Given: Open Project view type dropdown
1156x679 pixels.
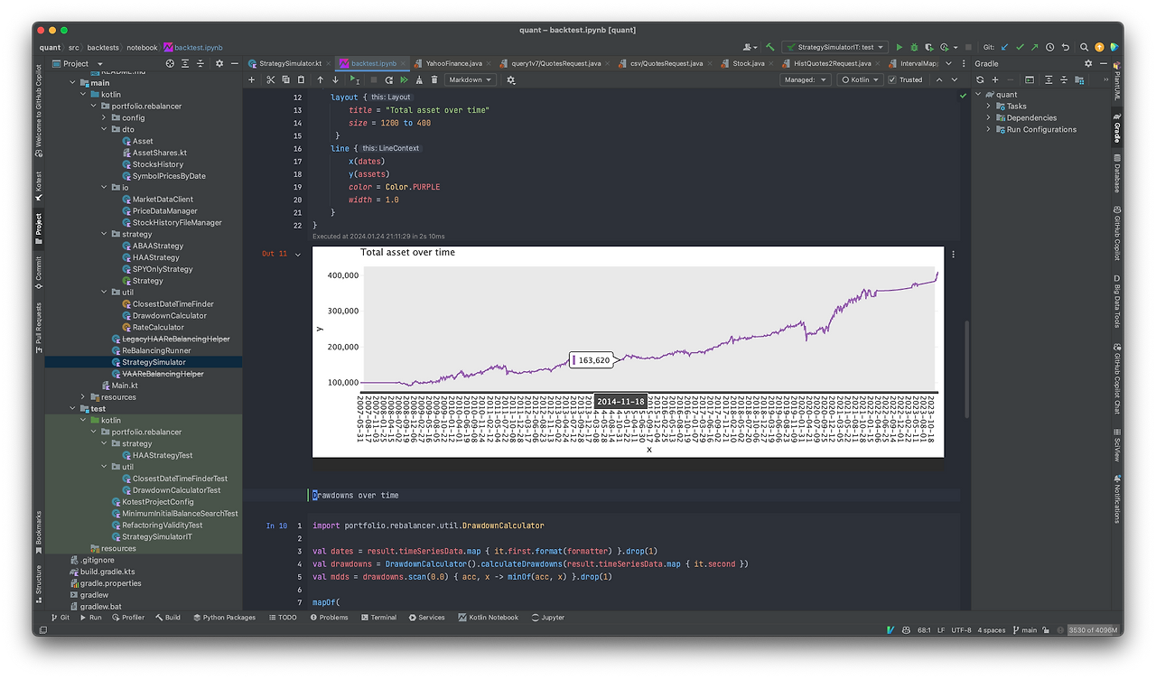Looking at the screenshot, I should pos(77,63).
